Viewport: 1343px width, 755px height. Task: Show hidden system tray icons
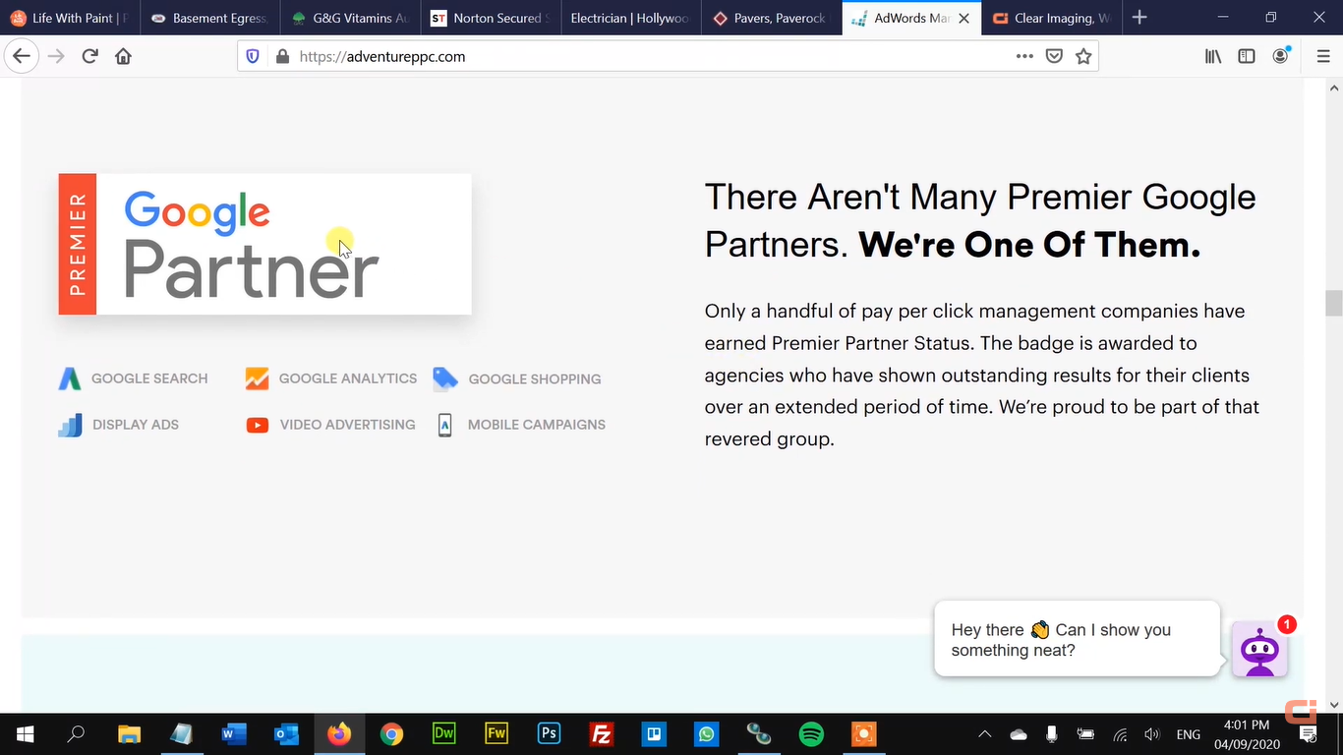pyautogui.click(x=984, y=734)
